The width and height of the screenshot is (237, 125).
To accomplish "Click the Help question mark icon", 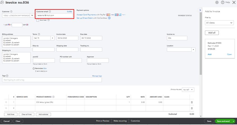I will pyautogui.click(x=223, y=2).
